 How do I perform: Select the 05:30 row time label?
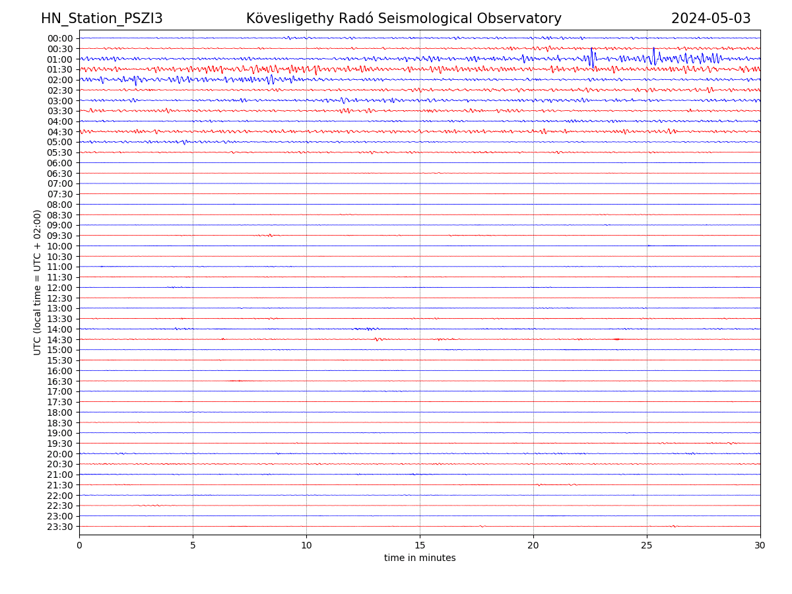(x=60, y=152)
